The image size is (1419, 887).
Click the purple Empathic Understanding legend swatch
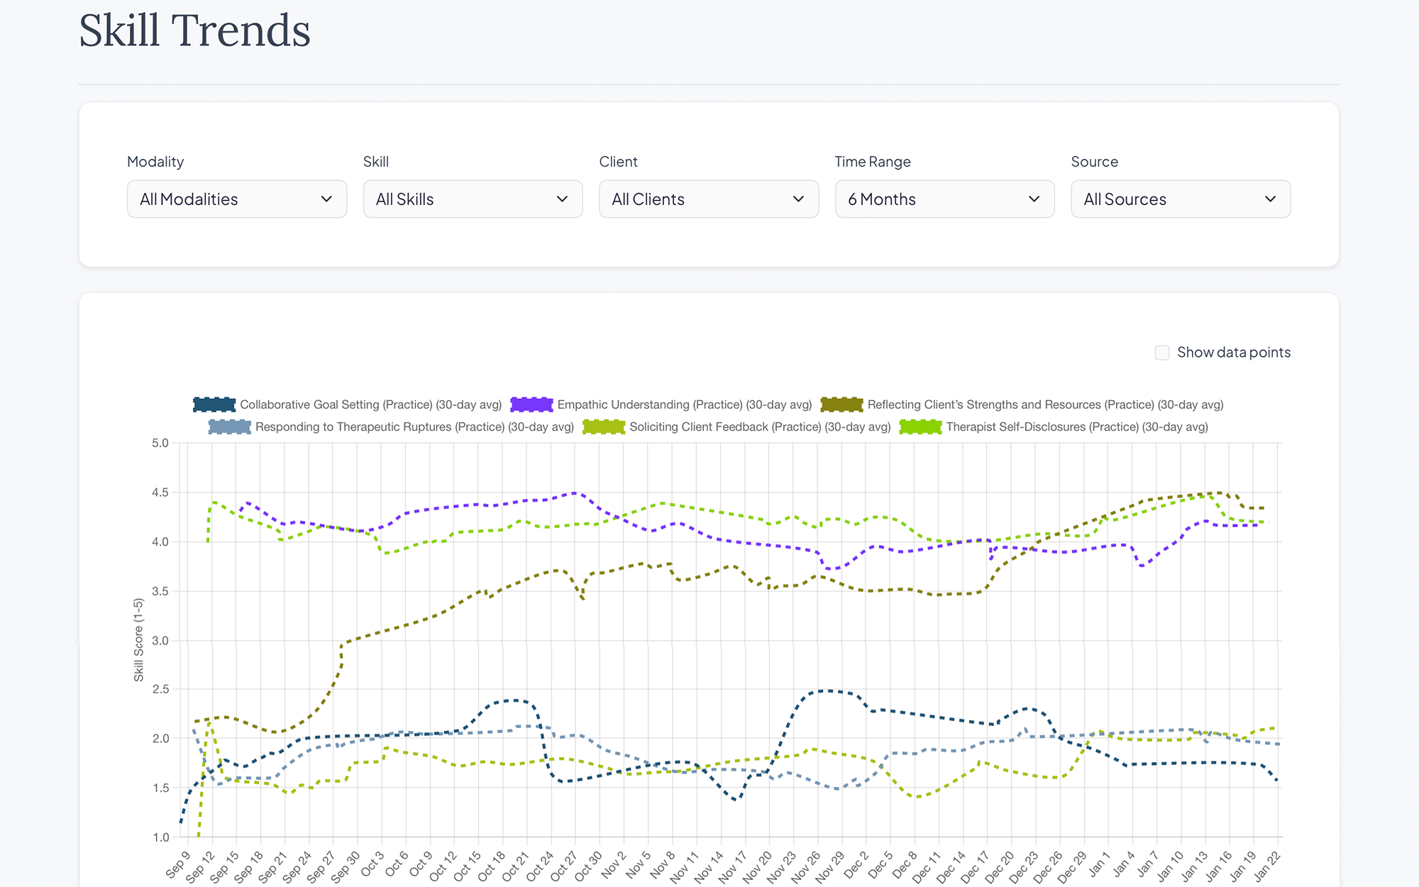tap(531, 404)
